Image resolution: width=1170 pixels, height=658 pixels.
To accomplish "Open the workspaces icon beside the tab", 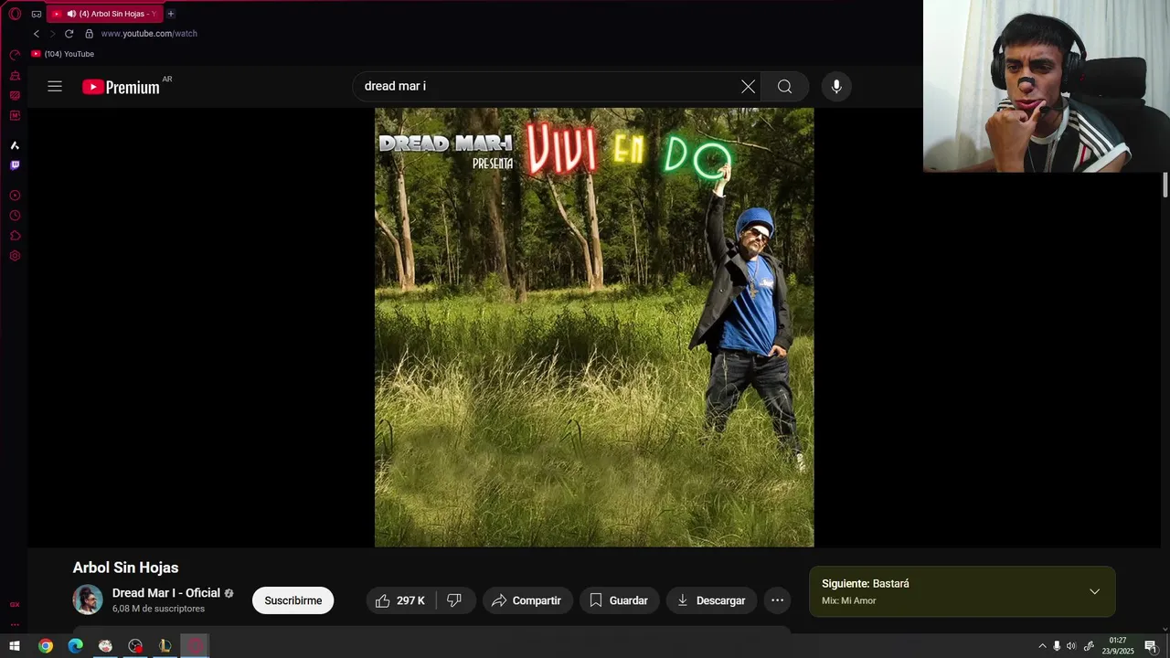I will point(37,14).
